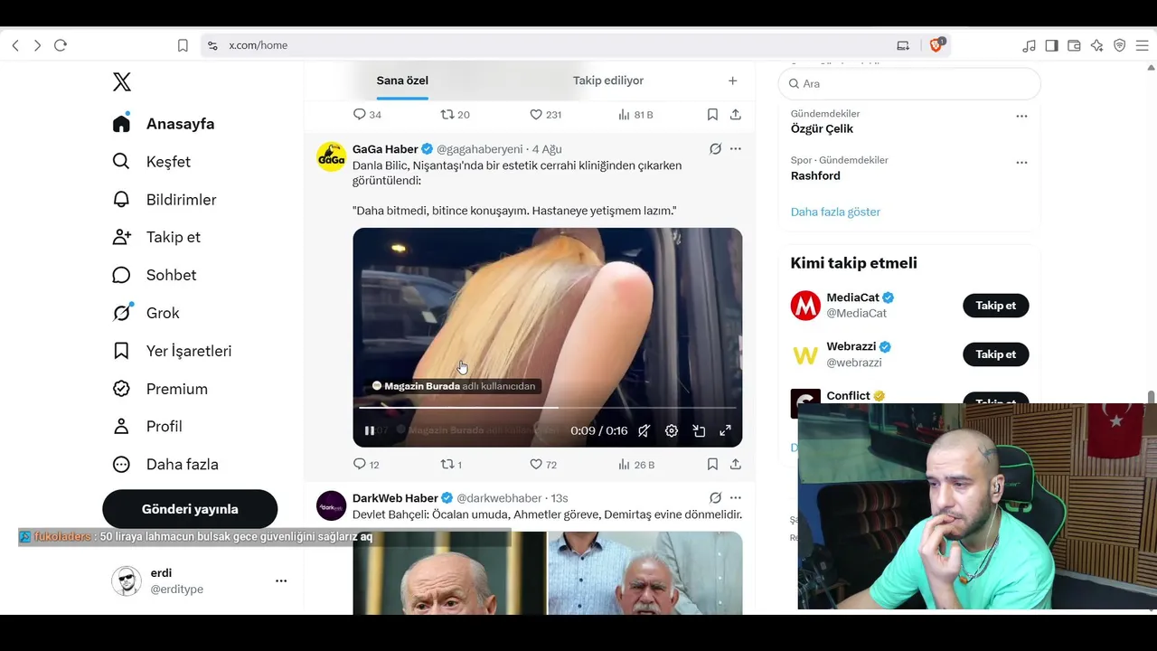Open the DarkWeb Haber account name
Screen dimensions: 1157x651
coord(395,498)
